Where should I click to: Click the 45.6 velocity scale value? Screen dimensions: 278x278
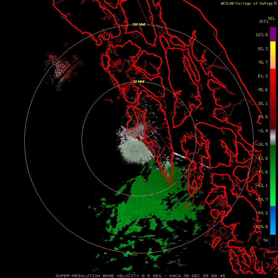[x=263, y=90]
